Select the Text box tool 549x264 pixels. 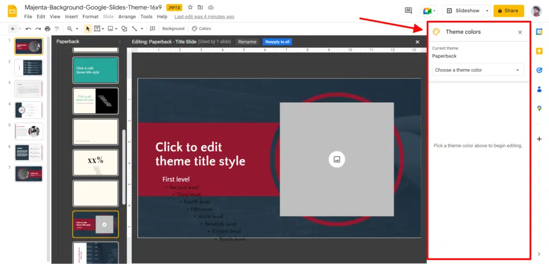click(97, 28)
